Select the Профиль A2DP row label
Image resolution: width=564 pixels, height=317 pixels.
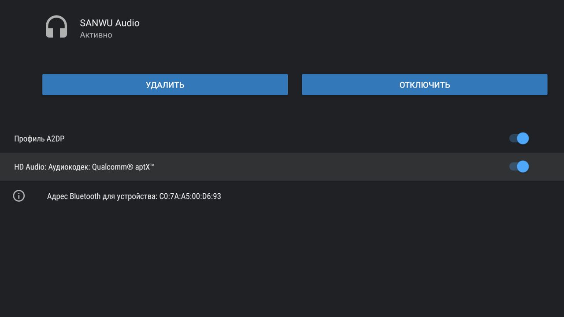pos(39,139)
